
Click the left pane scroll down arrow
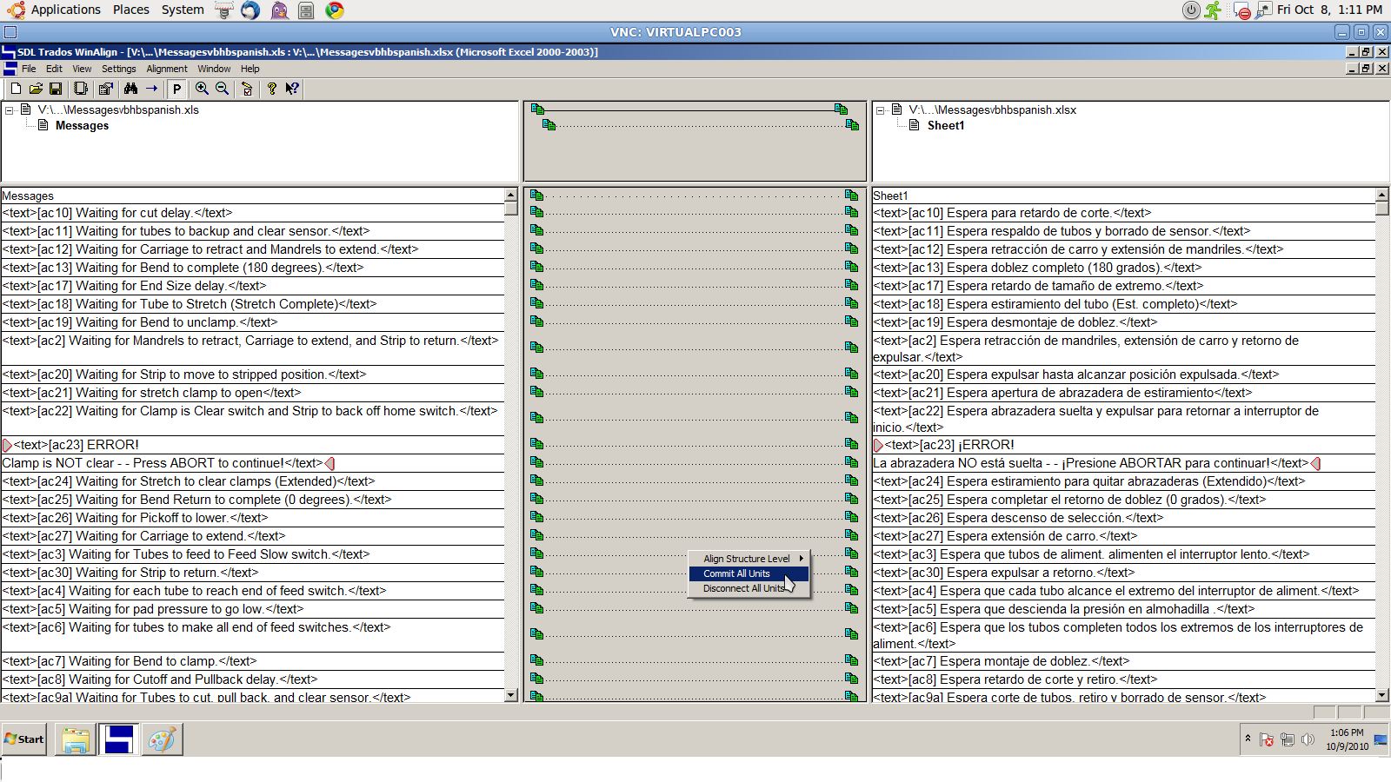[x=511, y=695]
